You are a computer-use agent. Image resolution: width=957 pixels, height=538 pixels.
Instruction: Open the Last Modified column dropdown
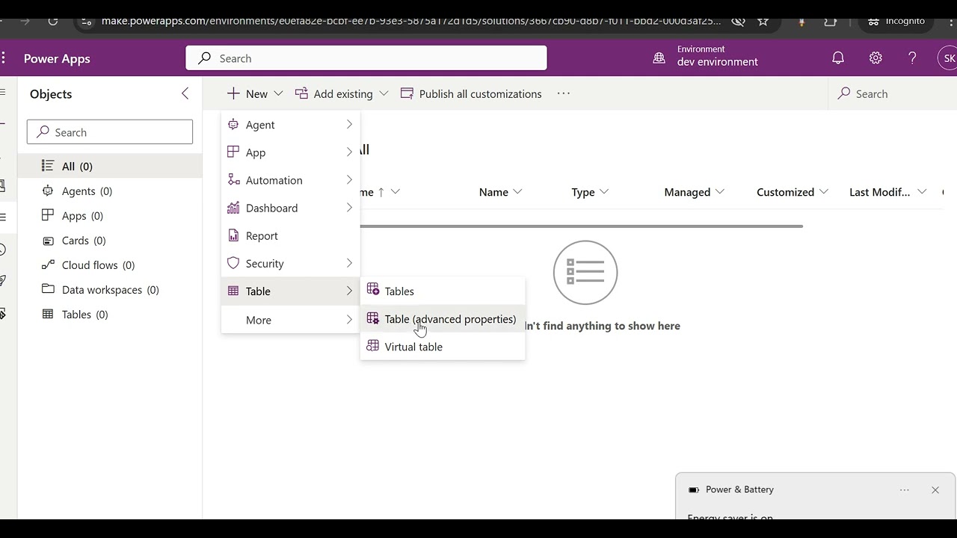click(x=922, y=192)
